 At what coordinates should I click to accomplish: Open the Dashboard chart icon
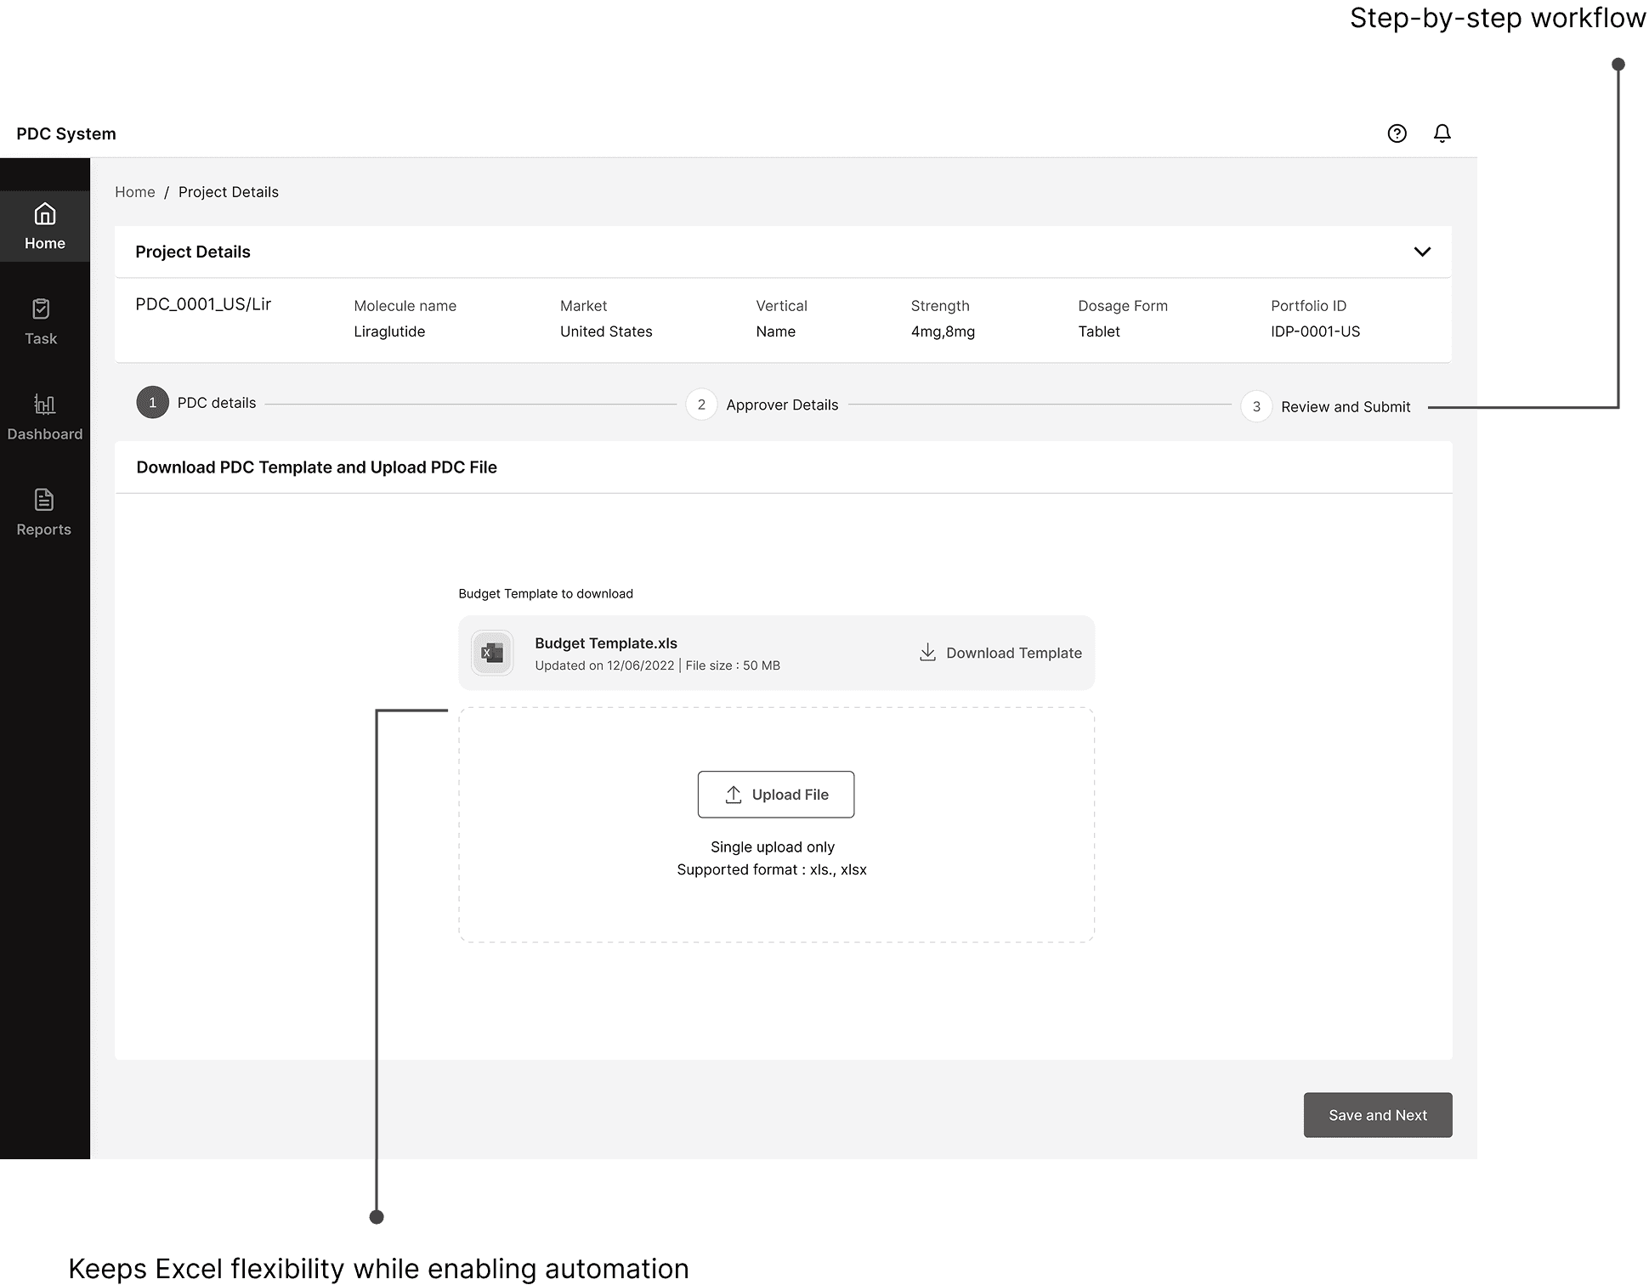point(44,405)
